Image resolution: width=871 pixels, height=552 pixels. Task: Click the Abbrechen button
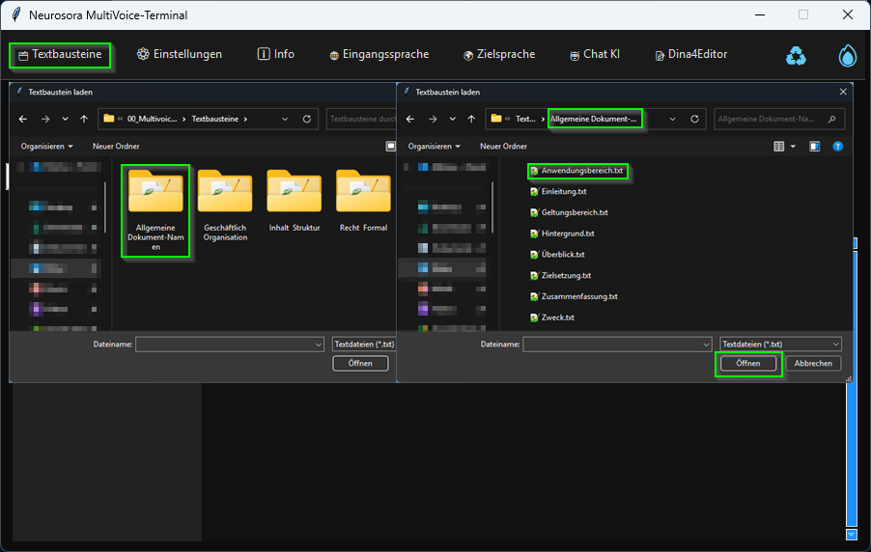[x=812, y=364]
